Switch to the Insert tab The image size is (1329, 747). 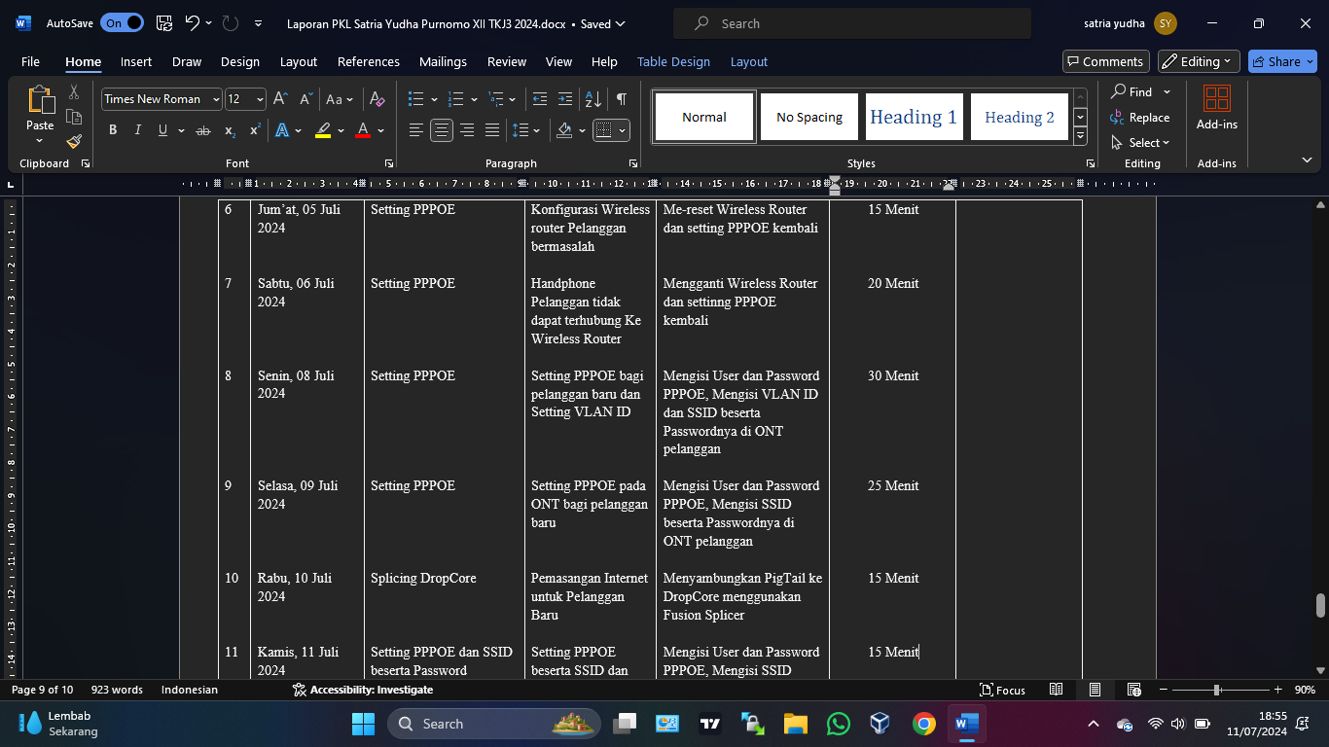point(136,61)
